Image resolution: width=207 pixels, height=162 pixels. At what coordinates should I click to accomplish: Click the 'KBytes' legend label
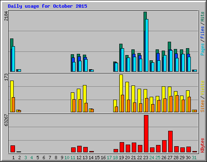[x=203, y=145]
